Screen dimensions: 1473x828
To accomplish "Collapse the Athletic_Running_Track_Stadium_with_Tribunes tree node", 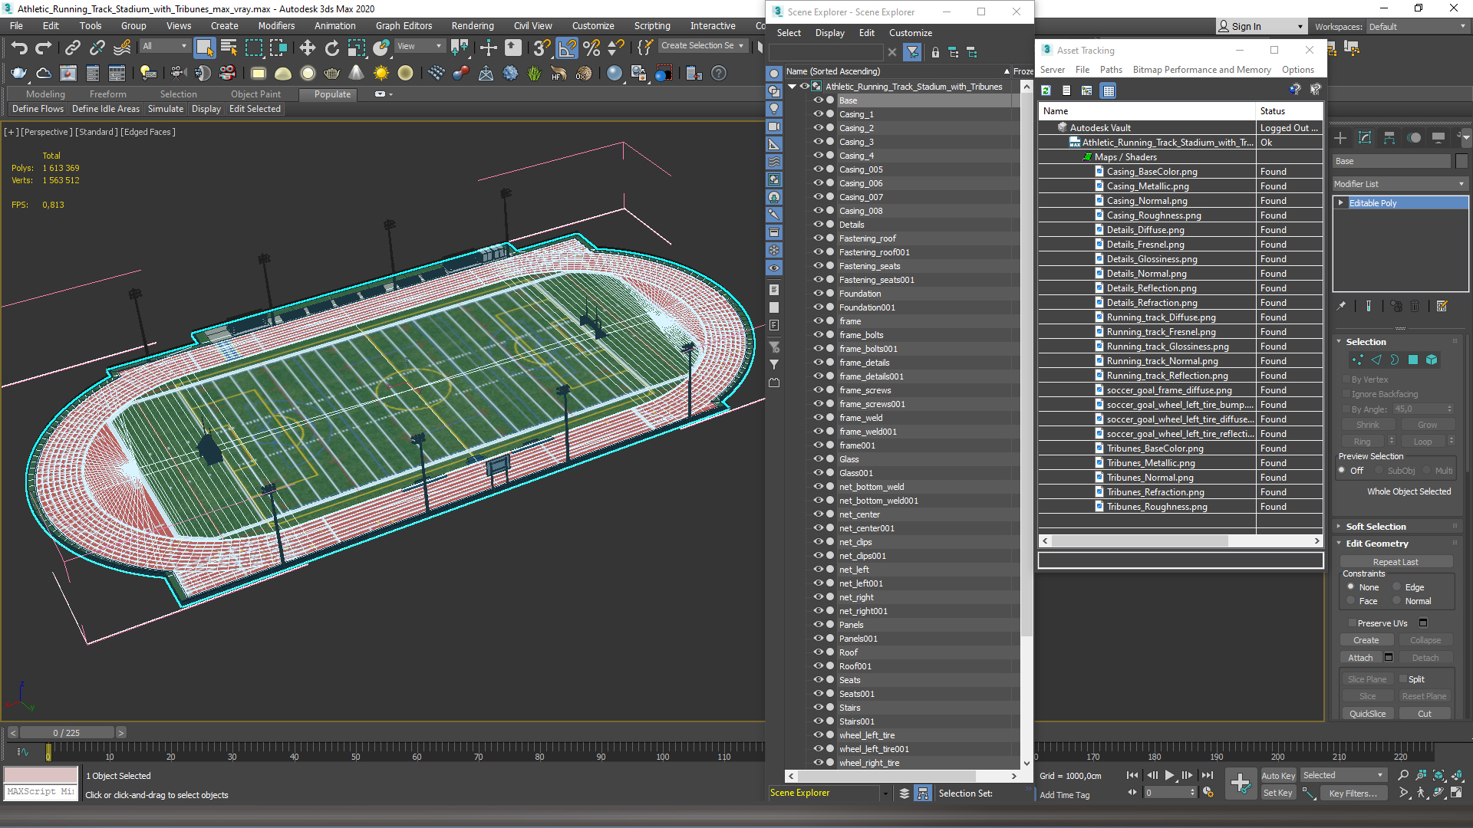I will tap(793, 87).
